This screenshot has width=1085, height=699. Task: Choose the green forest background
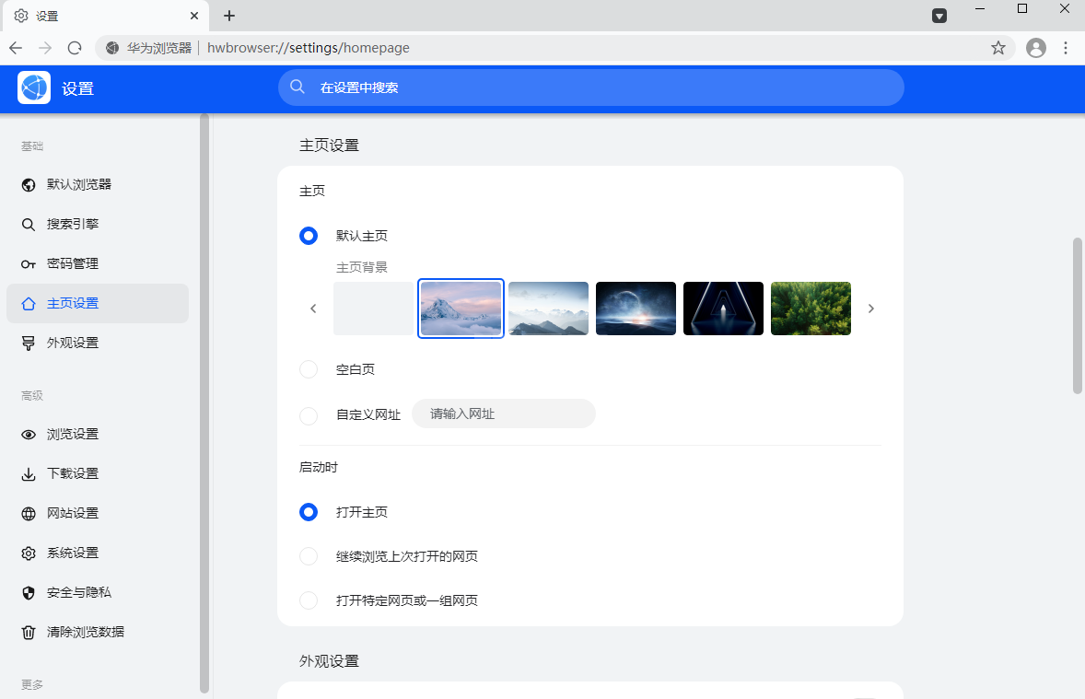point(811,309)
